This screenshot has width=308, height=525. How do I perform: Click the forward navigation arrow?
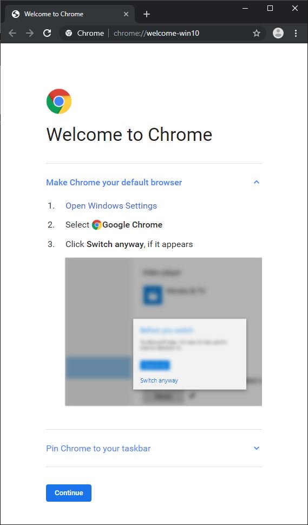pyautogui.click(x=30, y=33)
